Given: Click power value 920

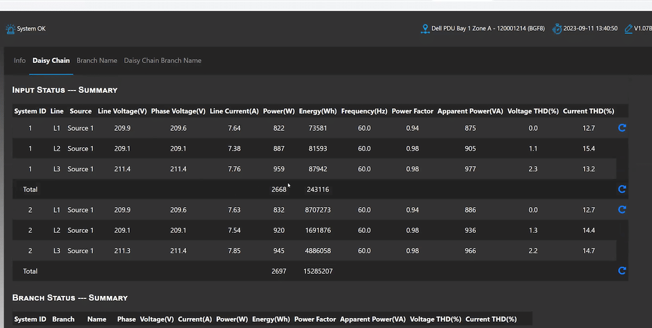Looking at the screenshot, I should point(279,230).
